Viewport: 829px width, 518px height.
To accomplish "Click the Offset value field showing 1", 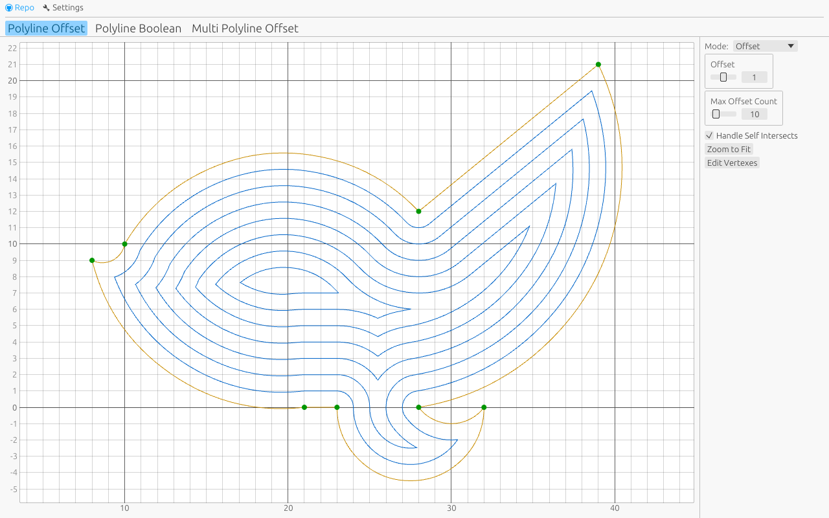I will coord(755,77).
